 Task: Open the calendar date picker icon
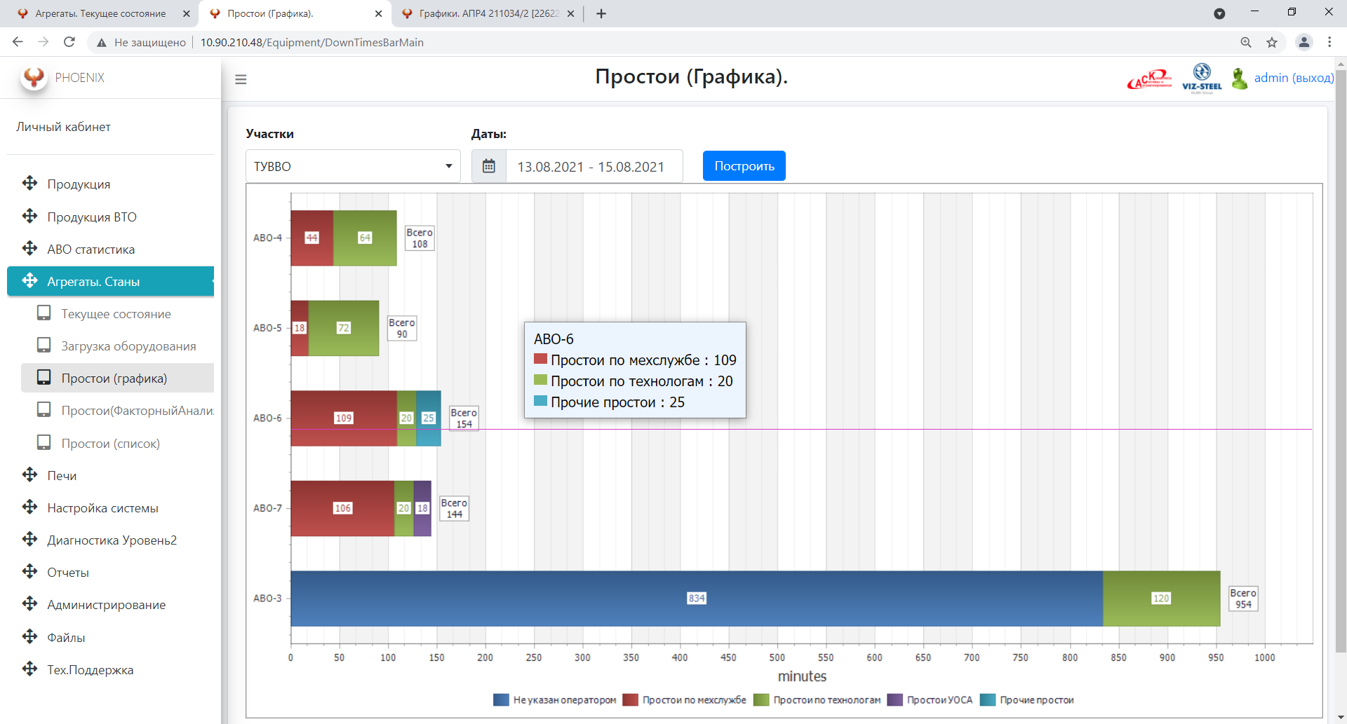pos(489,166)
